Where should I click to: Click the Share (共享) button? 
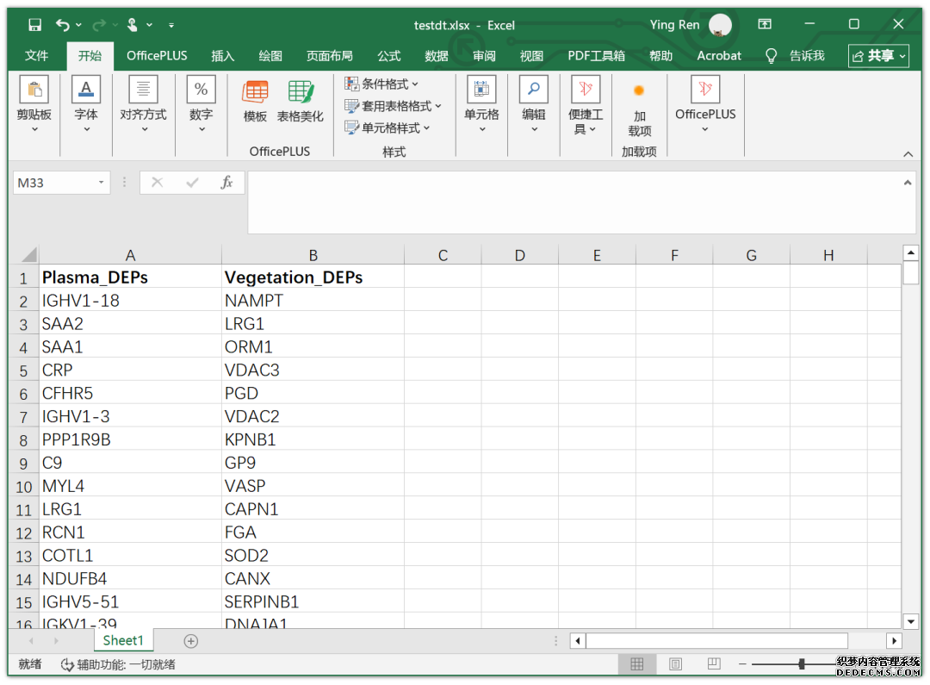(878, 56)
